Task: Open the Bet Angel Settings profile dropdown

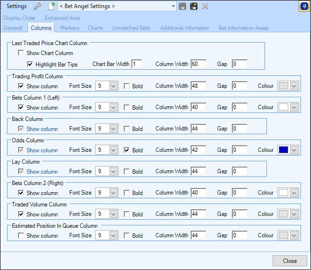Action: [173, 6]
